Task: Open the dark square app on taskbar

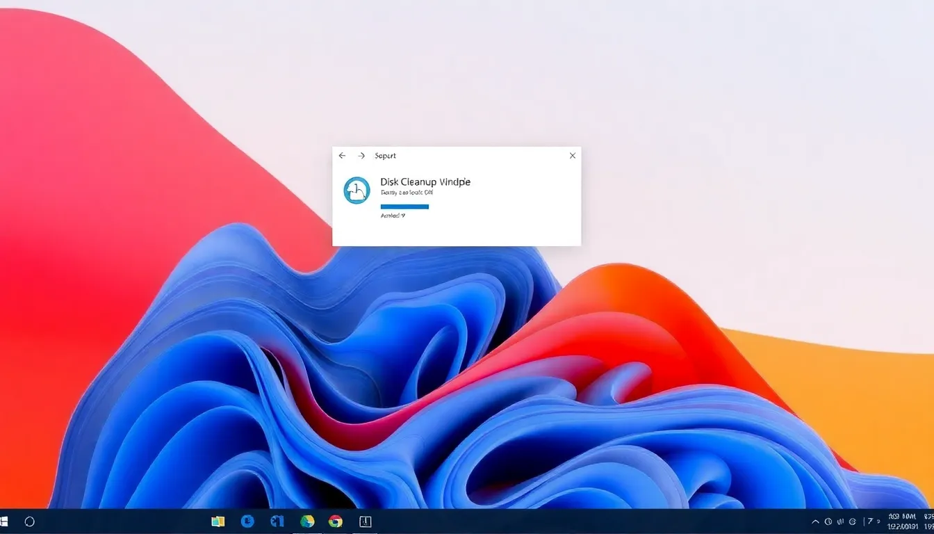Action: point(366,521)
